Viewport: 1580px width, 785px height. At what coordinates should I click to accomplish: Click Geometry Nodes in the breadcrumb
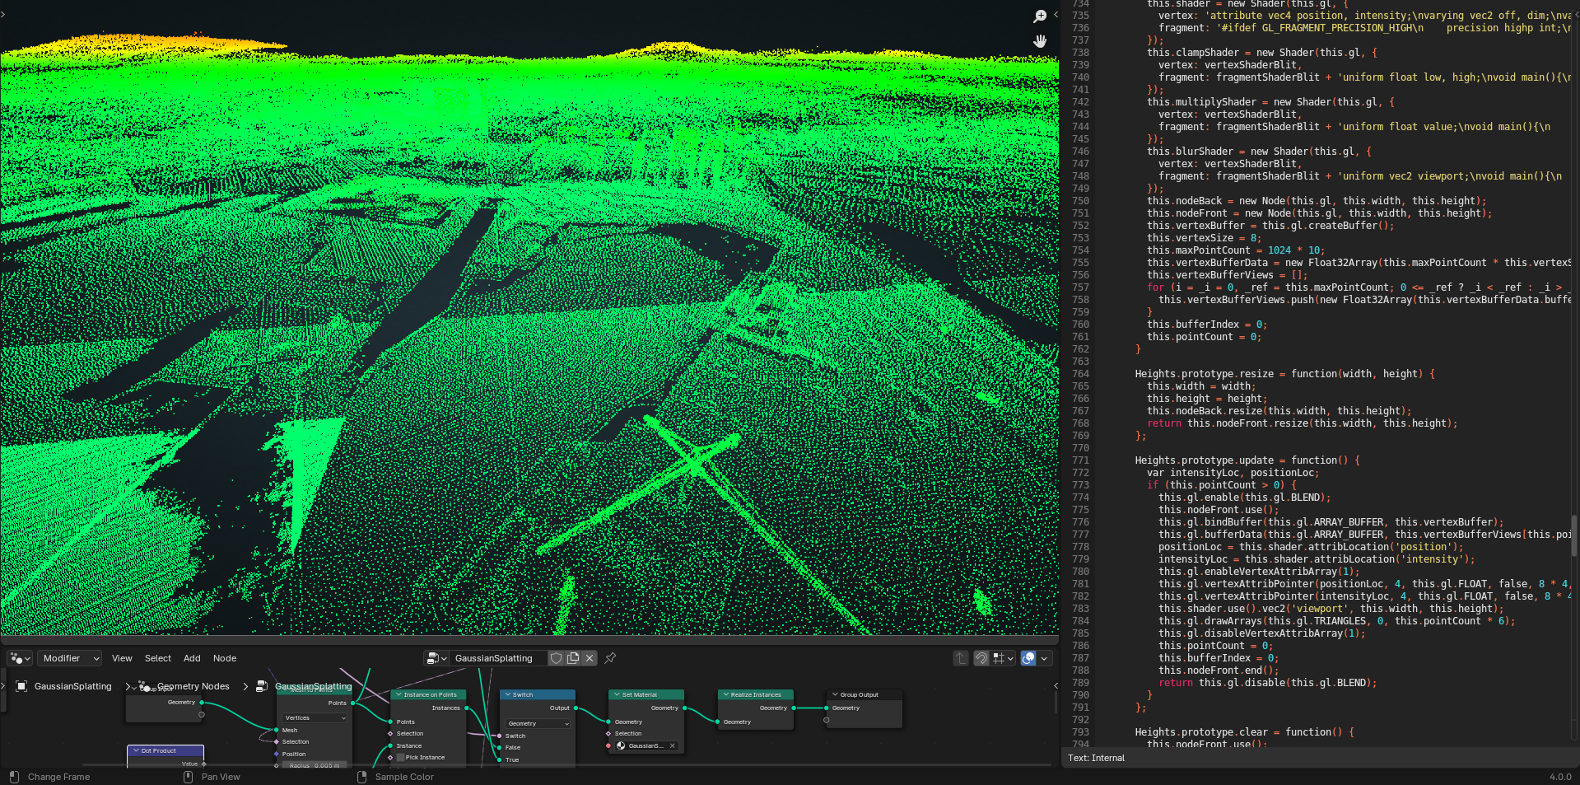coord(193,686)
